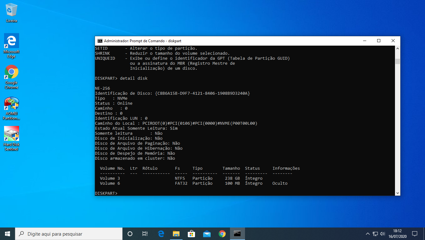This screenshot has width=425, height=240.
Task: Select the Google Chrome desktop shortcut
Action: pyautogui.click(x=12, y=77)
